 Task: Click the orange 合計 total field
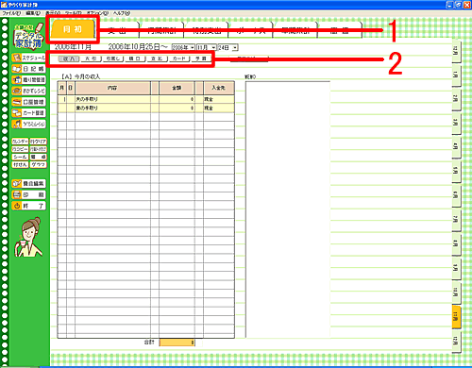click(x=177, y=343)
